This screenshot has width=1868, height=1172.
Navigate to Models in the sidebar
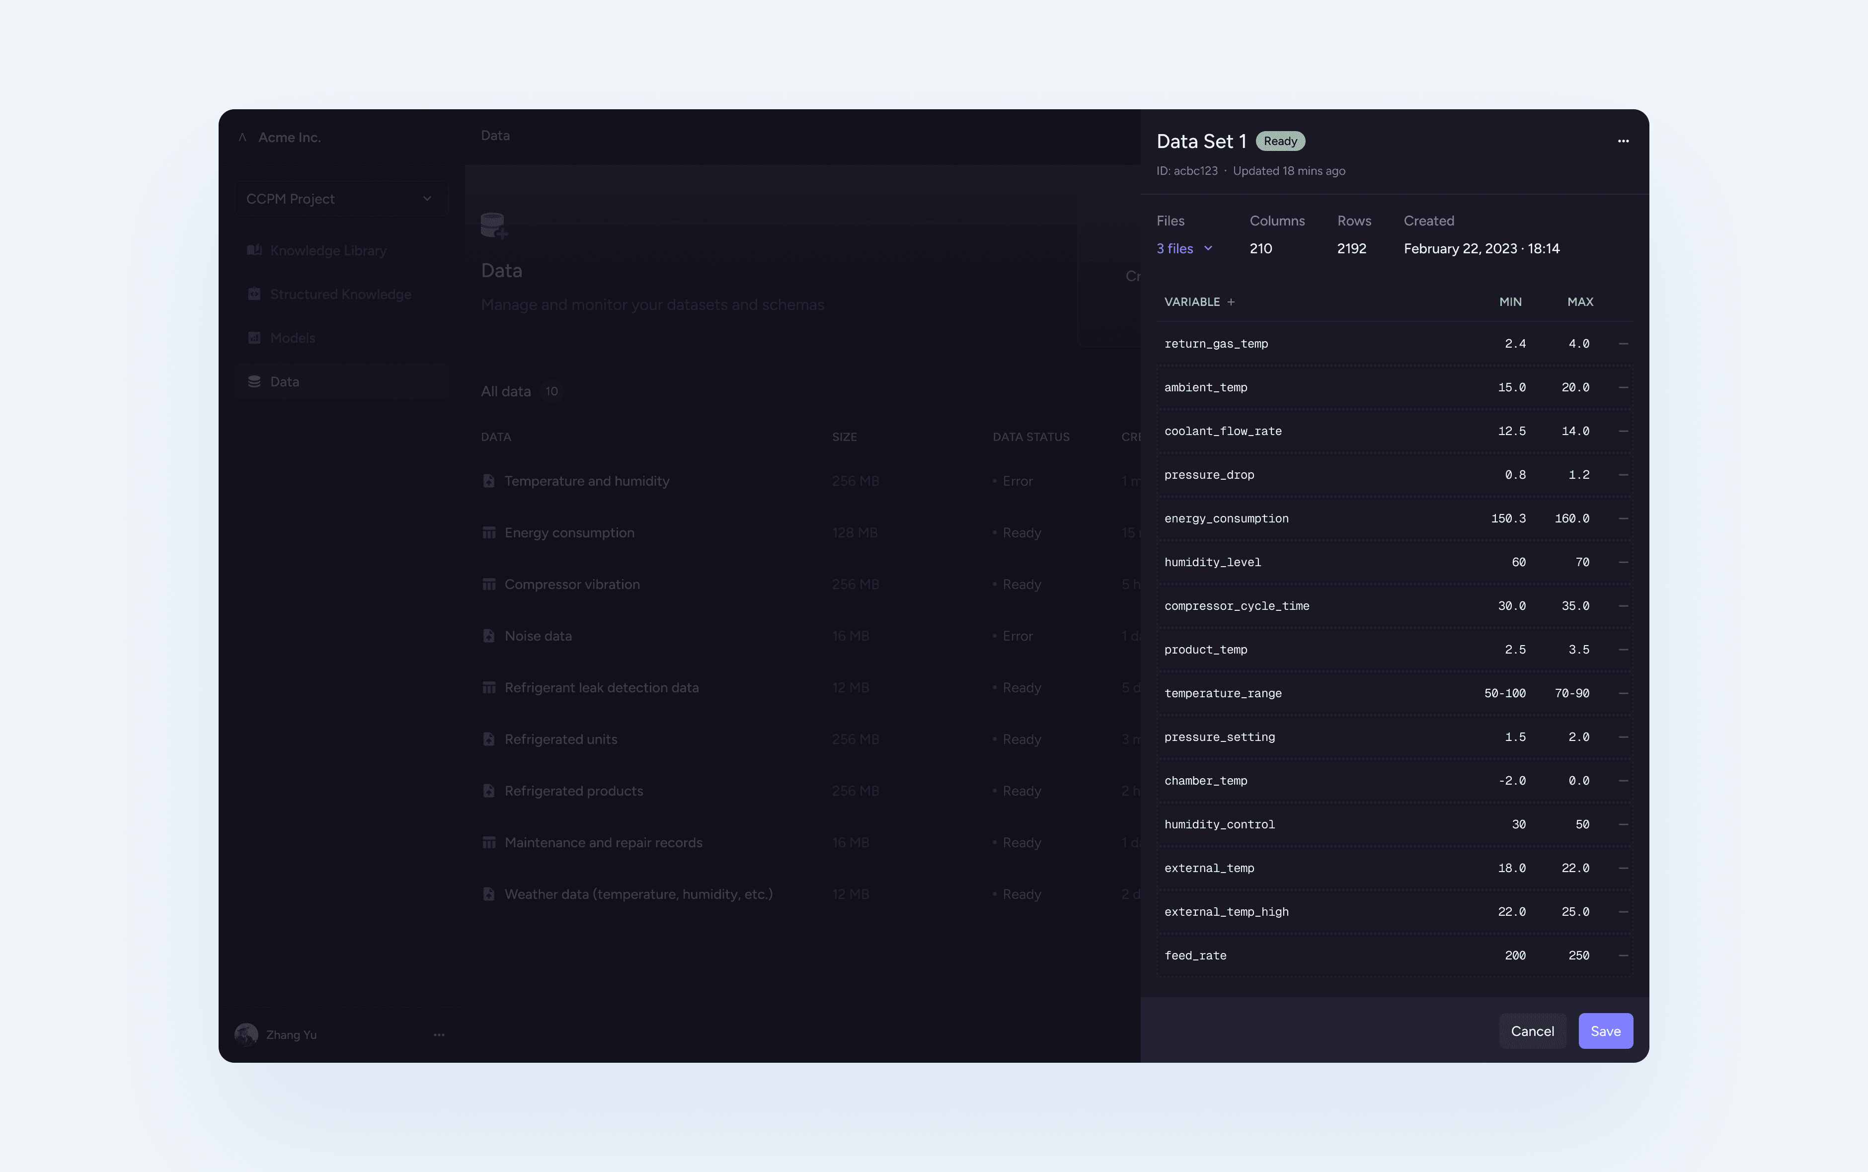[292, 338]
